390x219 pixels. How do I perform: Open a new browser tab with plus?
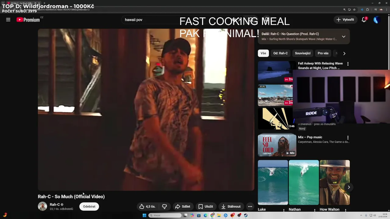point(44,3)
